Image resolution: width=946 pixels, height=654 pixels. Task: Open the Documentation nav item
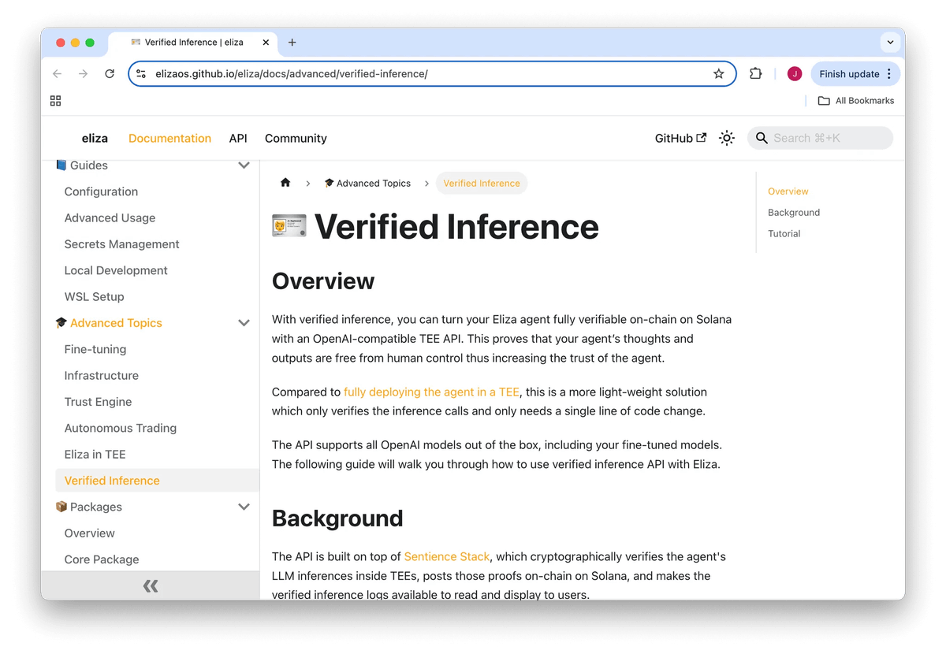169,138
